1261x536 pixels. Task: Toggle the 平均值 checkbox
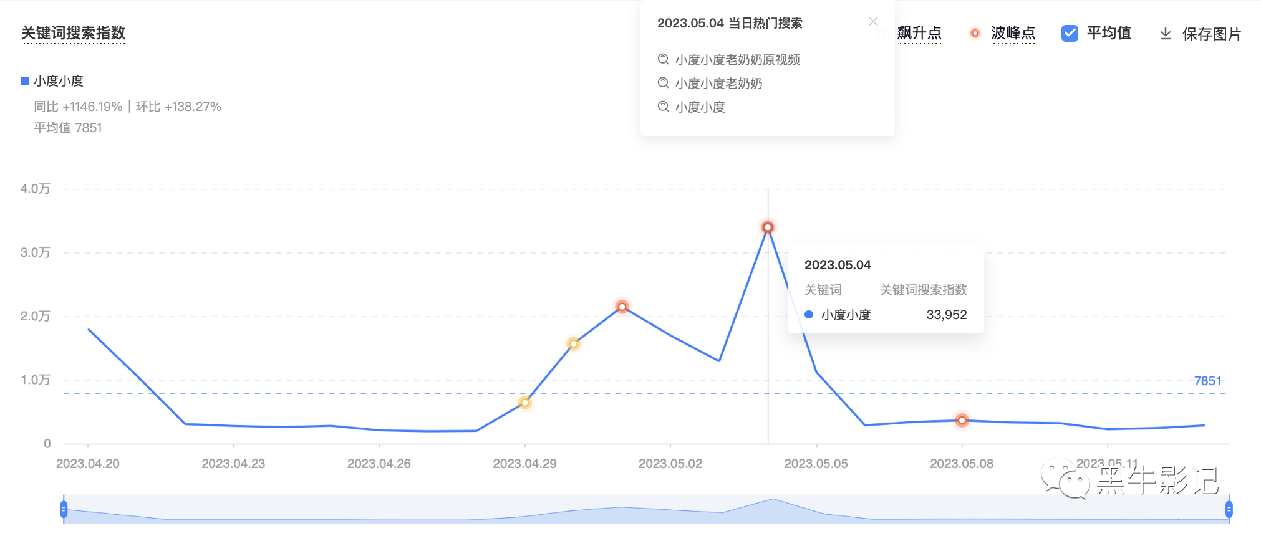click(1070, 33)
